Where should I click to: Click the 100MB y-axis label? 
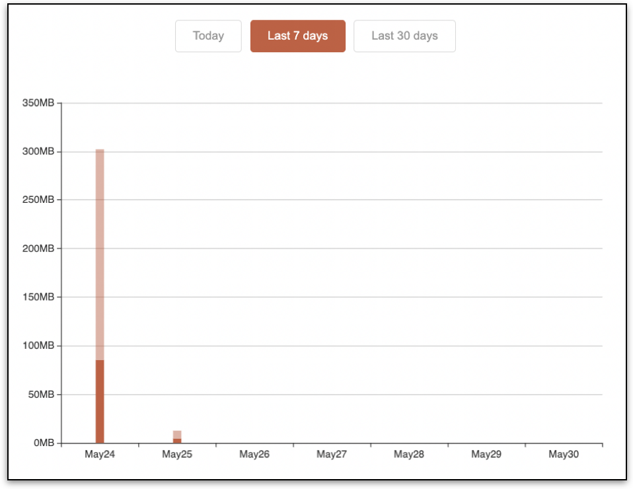point(38,346)
